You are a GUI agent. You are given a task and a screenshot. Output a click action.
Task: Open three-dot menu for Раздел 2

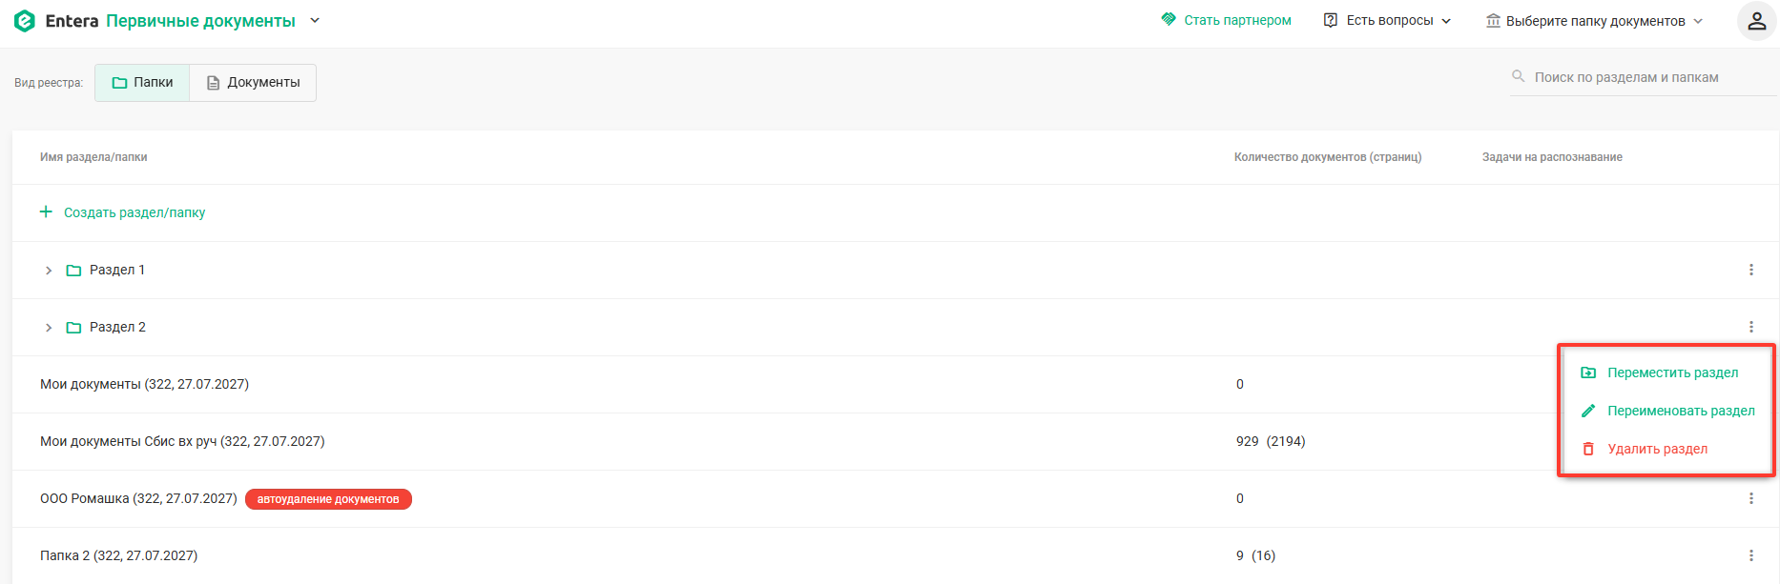coord(1750,327)
